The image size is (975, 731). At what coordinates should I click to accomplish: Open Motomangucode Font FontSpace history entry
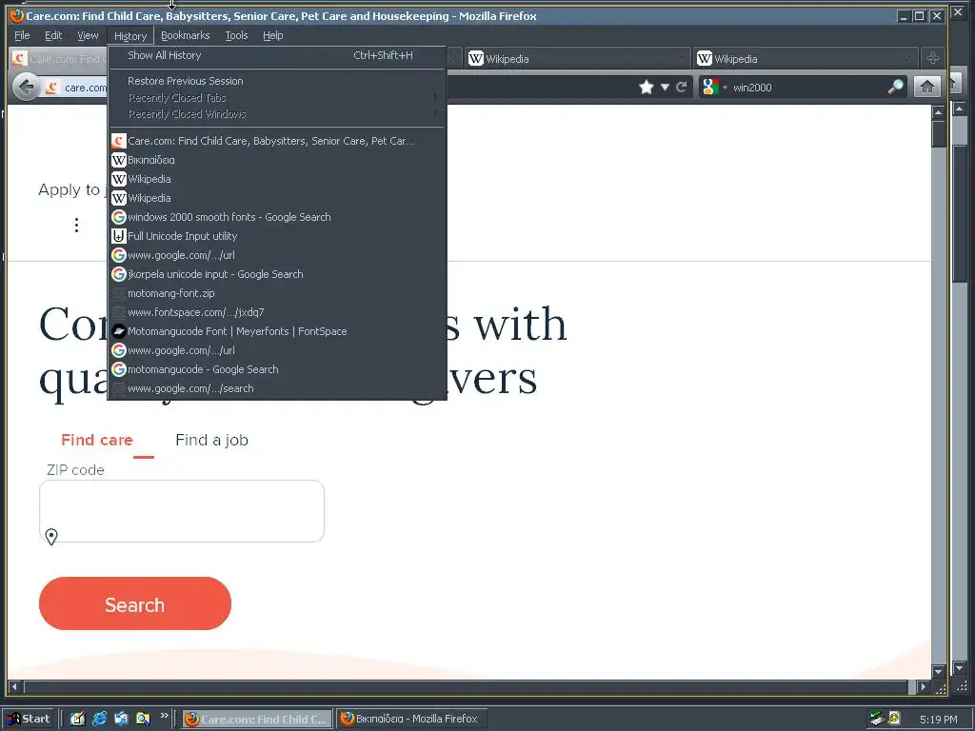(277, 331)
